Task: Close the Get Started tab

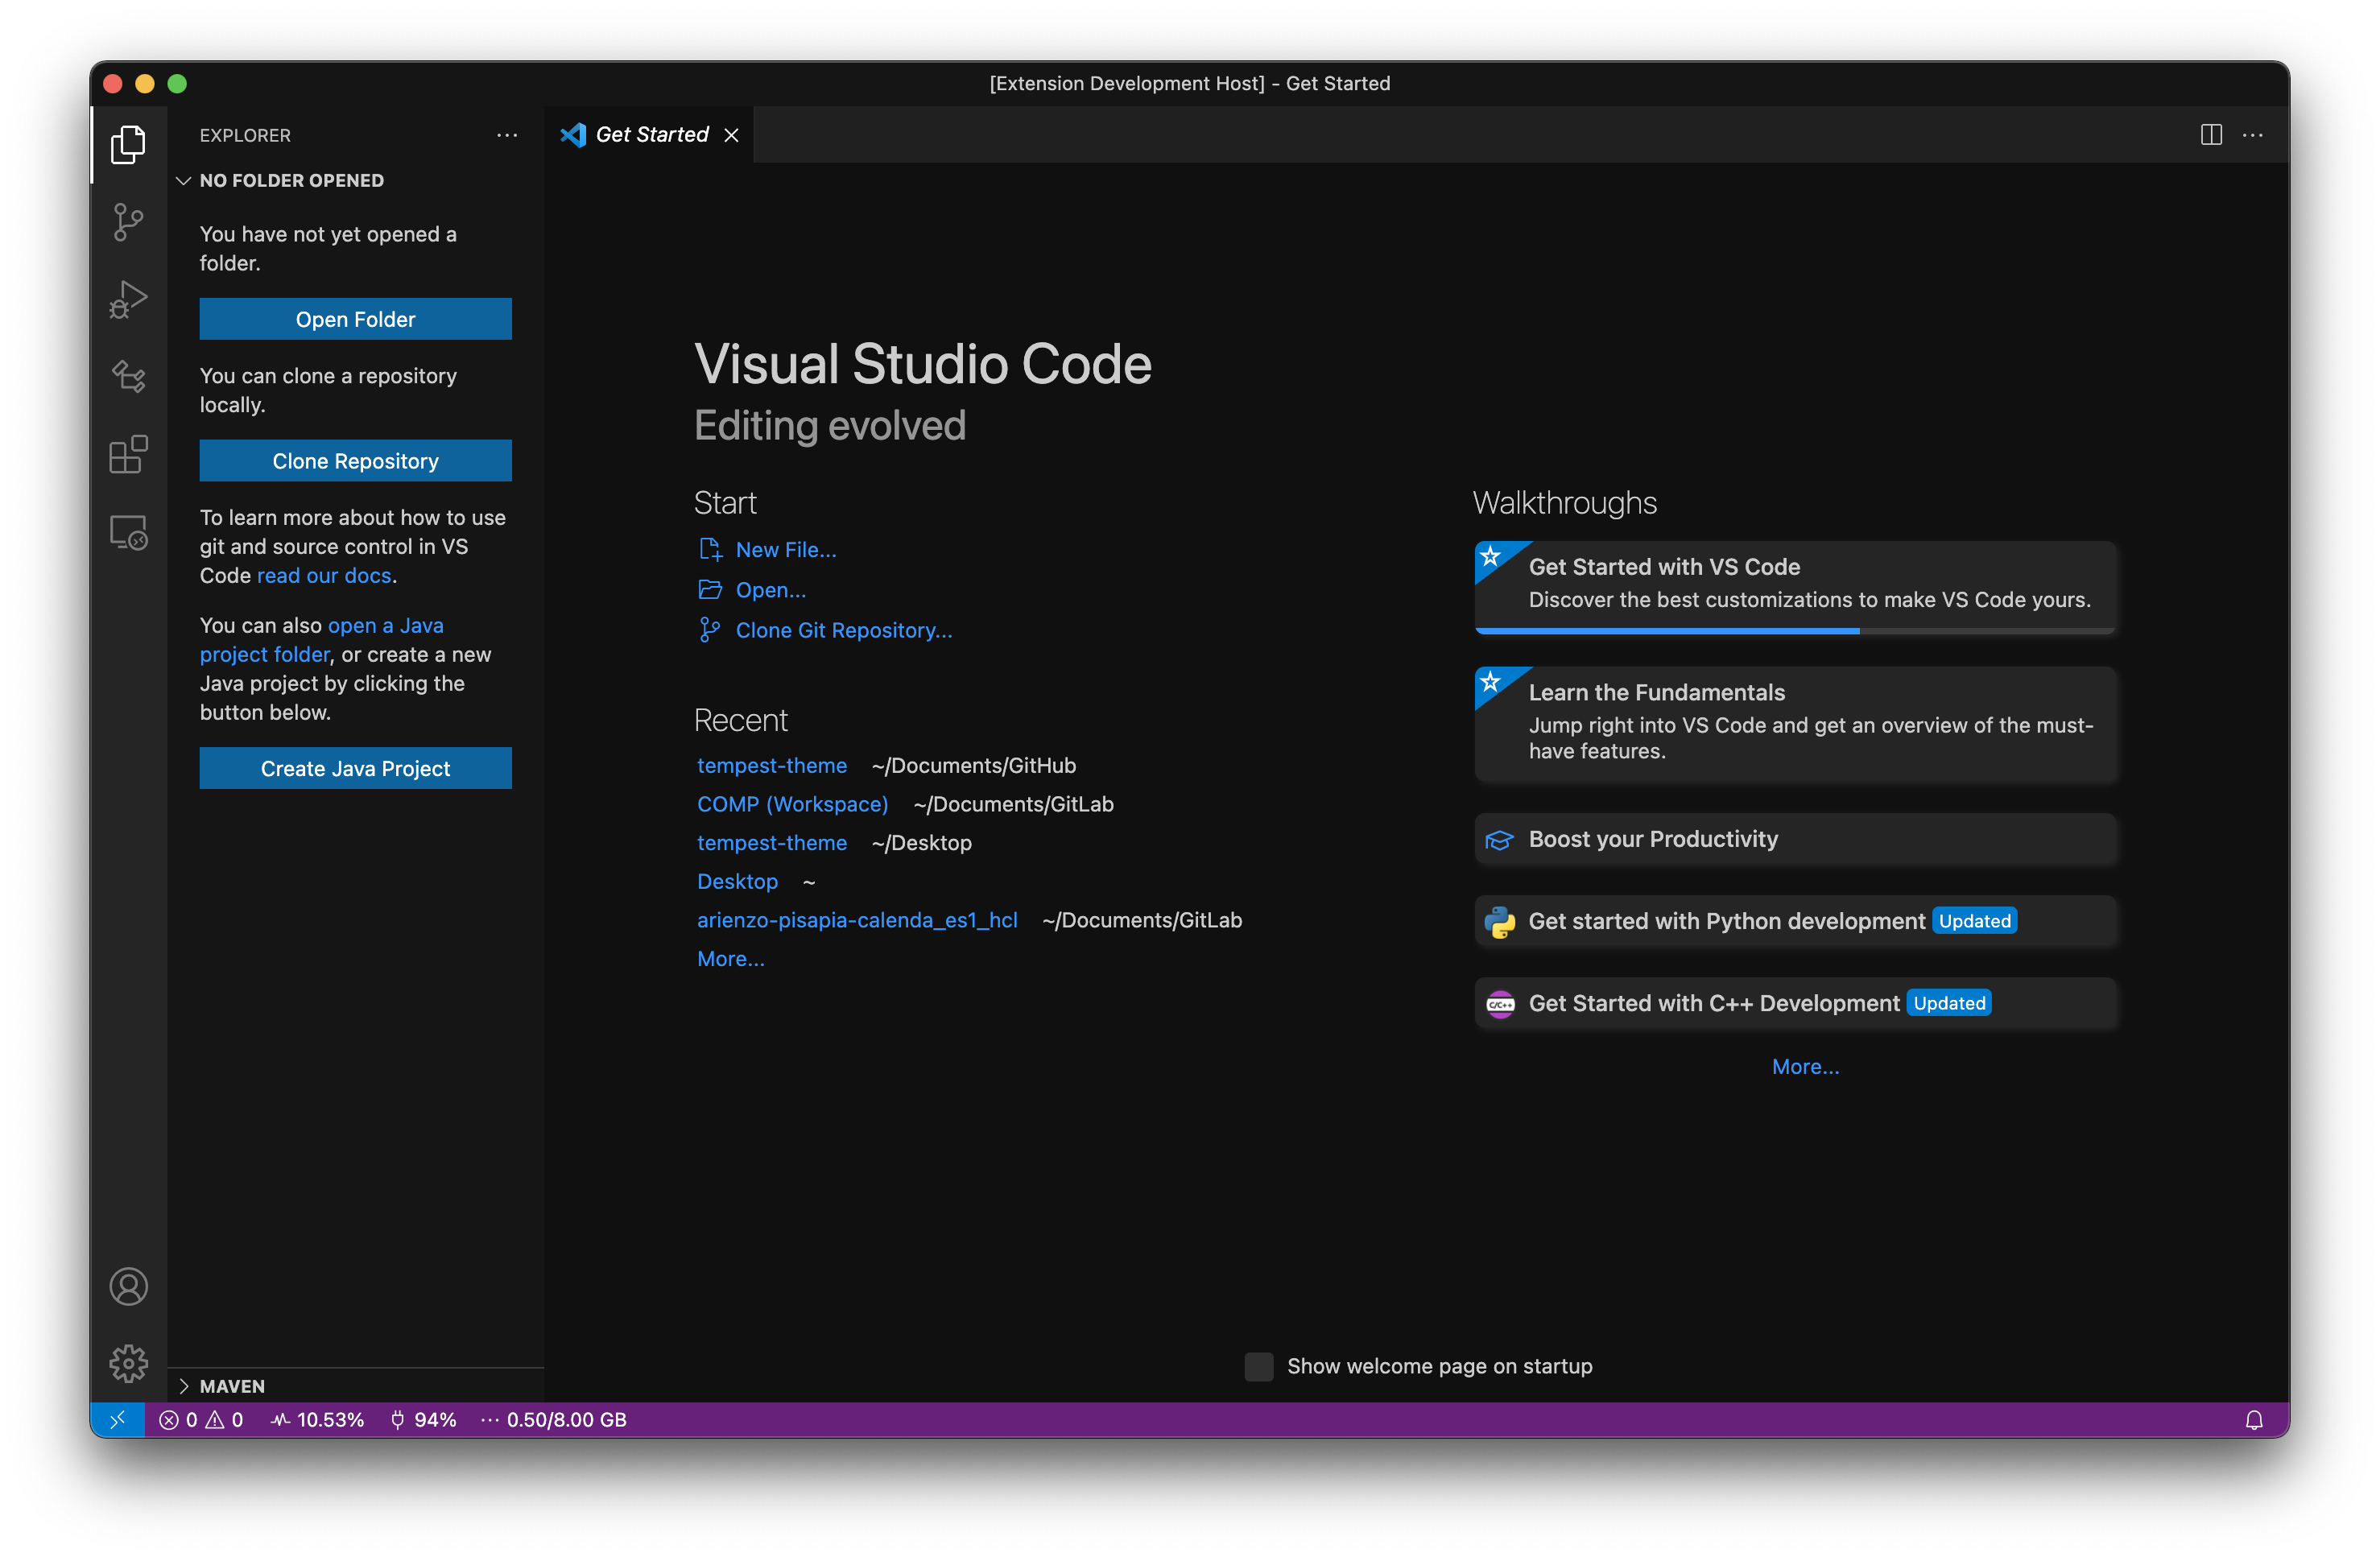Action: 732,135
